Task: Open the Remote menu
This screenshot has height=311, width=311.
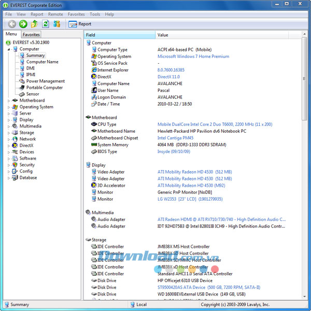Action: 55,15
